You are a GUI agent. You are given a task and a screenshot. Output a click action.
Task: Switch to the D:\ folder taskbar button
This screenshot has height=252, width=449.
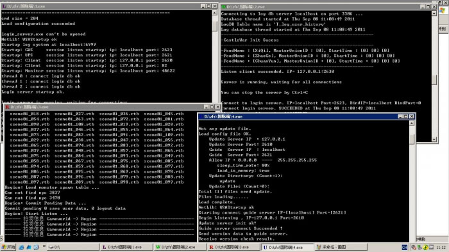coord(72,247)
